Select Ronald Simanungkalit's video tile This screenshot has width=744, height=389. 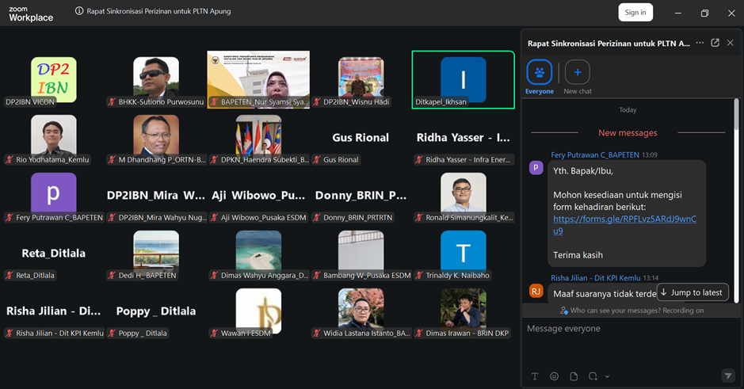(x=463, y=196)
